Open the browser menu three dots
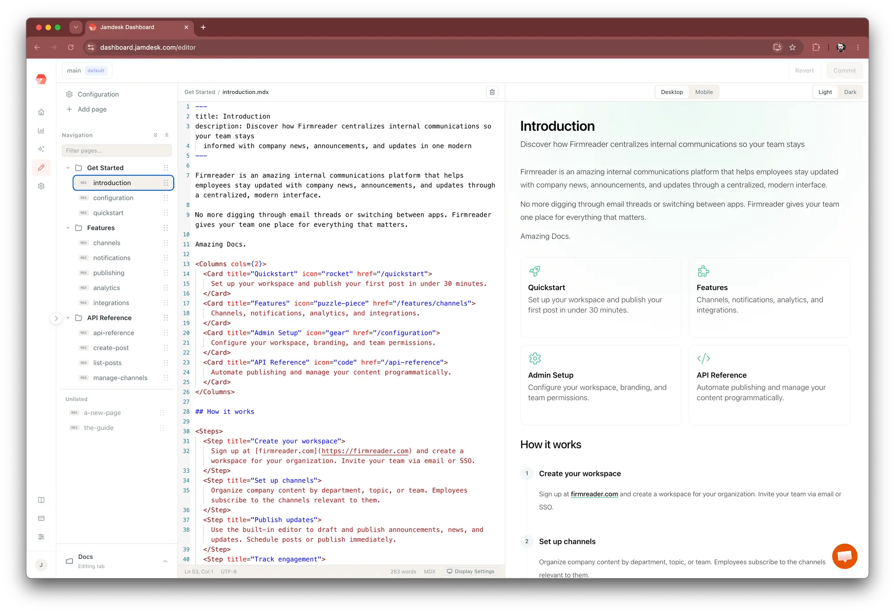 pyautogui.click(x=858, y=47)
